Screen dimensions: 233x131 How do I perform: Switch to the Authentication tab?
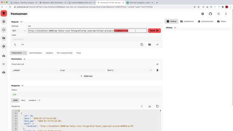(36, 53)
